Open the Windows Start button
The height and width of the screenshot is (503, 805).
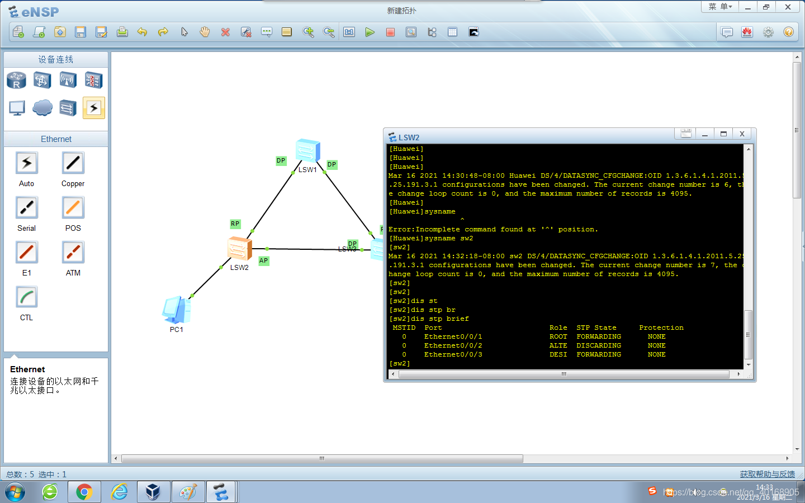click(15, 492)
